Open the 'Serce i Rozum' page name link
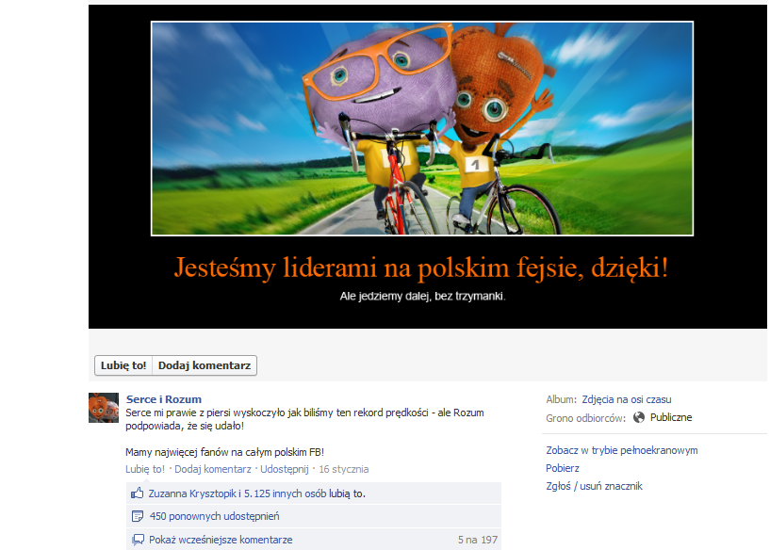Screen dimensions: 770x550 click(x=164, y=399)
